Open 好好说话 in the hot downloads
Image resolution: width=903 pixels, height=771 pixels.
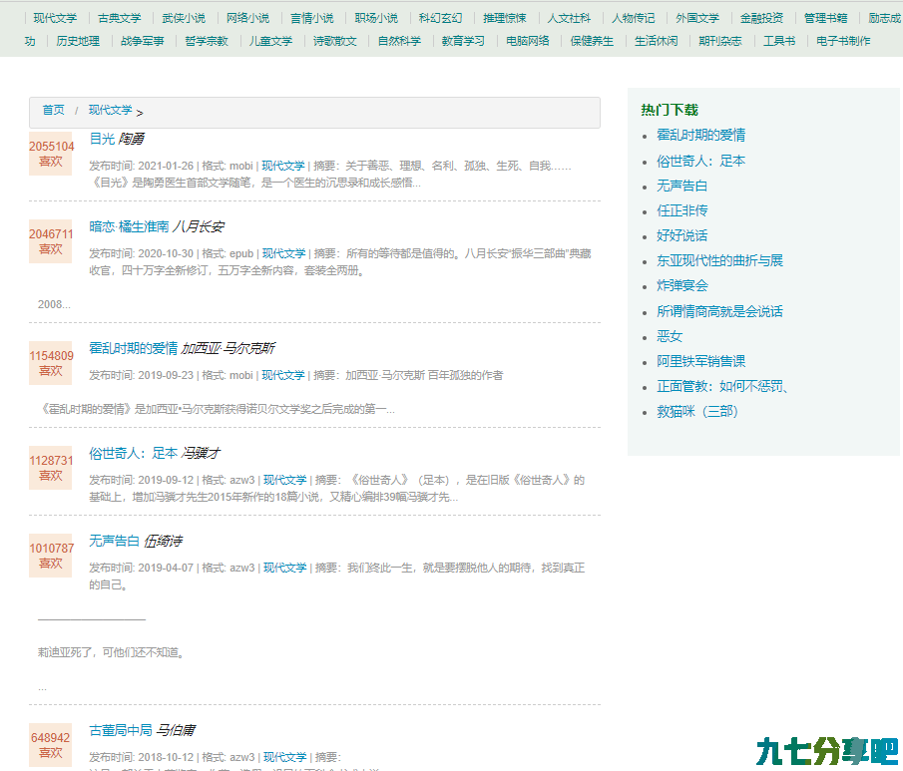click(x=681, y=235)
